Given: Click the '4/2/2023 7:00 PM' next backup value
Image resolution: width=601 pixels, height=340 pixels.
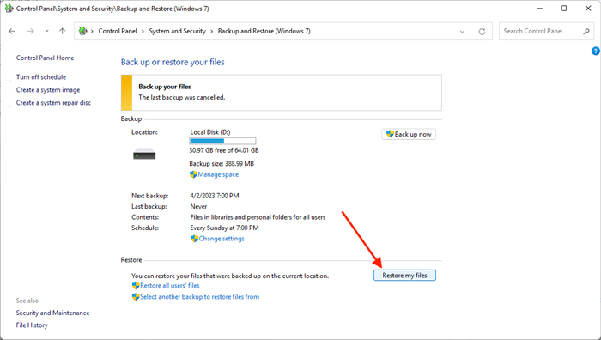Looking at the screenshot, I should [215, 196].
